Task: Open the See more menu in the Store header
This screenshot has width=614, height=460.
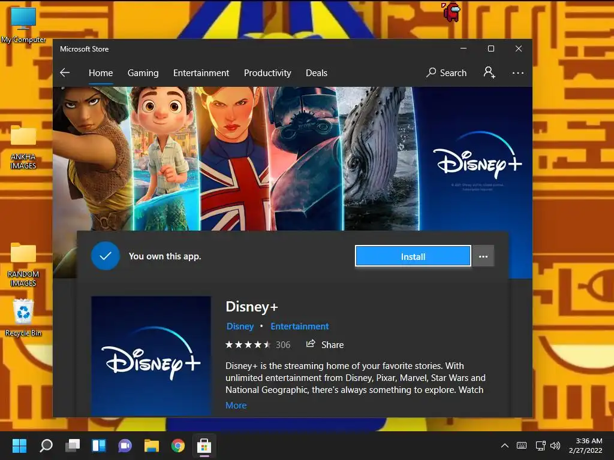Action: (517, 72)
